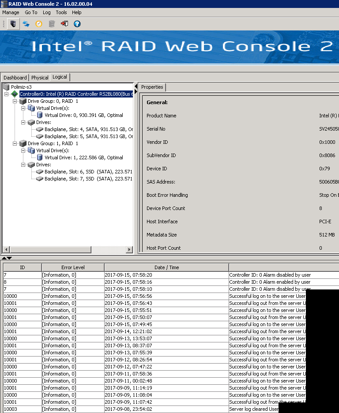This screenshot has width=339, height=413.
Task: Open the Manage menu
Action: (x=11, y=12)
